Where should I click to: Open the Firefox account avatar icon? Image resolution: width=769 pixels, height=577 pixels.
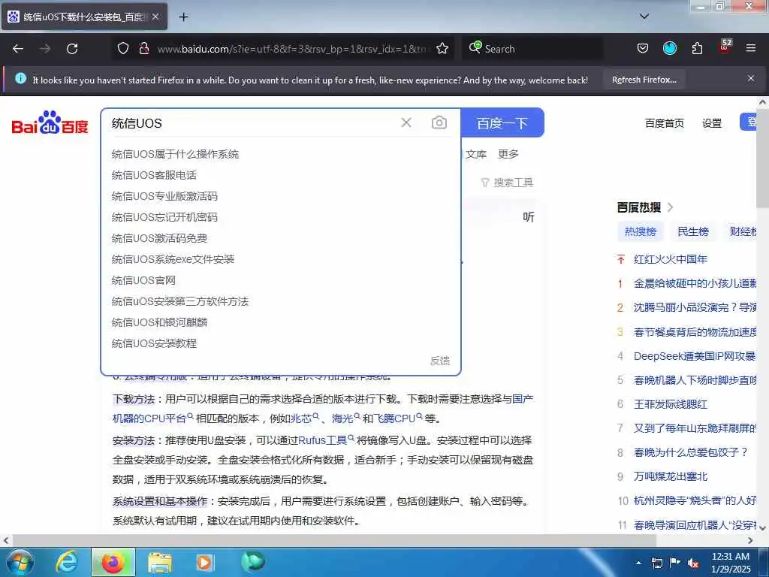pyautogui.click(x=669, y=48)
